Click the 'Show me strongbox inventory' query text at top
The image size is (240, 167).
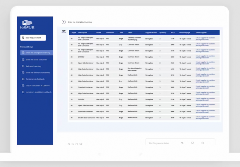[x=80, y=22]
